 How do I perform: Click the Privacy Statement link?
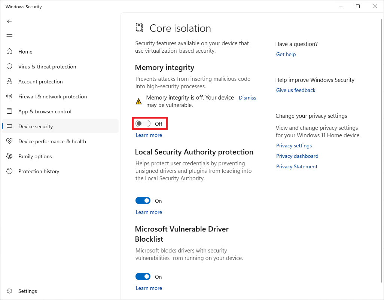coord(296,166)
